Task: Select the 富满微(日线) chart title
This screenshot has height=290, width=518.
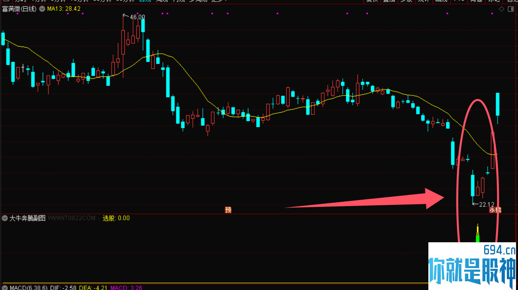Action: (x=20, y=9)
